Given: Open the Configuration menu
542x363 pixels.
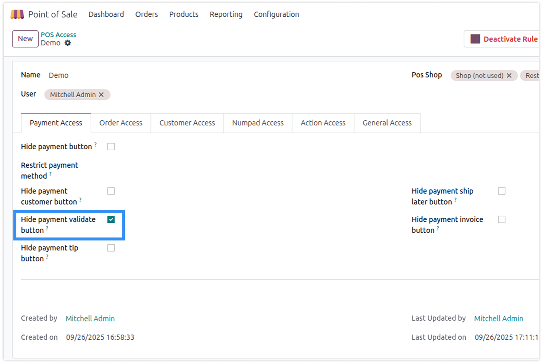Looking at the screenshot, I should (x=276, y=14).
